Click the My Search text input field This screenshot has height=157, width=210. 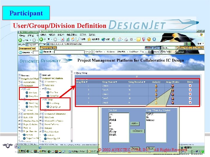[69, 52]
